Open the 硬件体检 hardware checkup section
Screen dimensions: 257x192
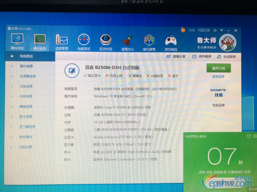(x=17, y=42)
